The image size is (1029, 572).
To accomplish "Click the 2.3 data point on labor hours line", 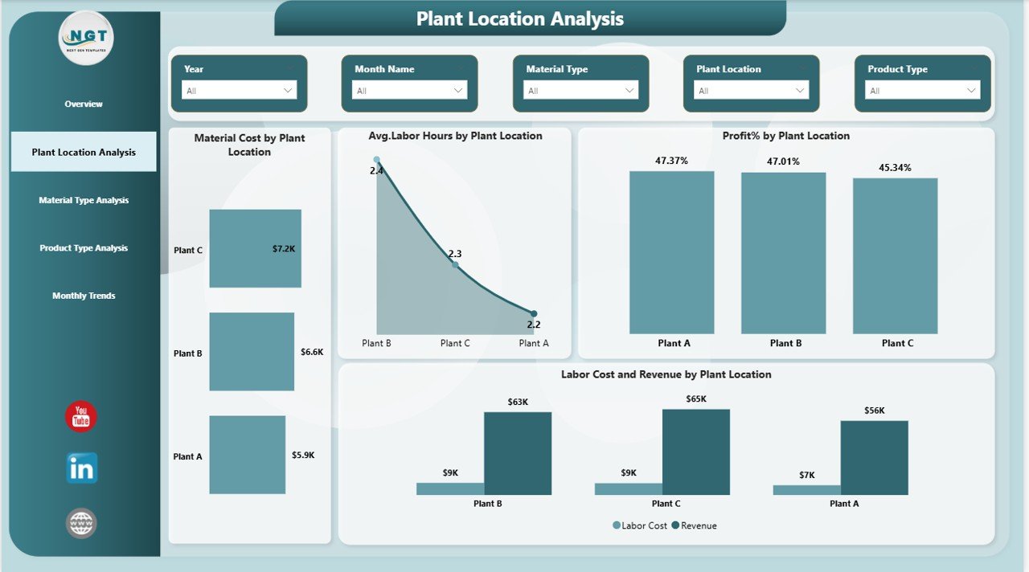I will point(456,263).
